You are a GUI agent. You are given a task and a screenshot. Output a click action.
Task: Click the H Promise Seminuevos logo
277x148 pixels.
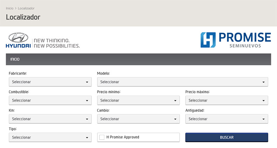(x=236, y=40)
